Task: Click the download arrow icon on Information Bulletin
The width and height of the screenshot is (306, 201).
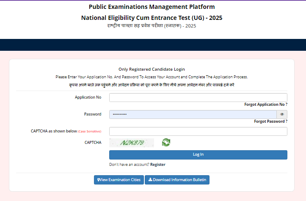Action: click(x=150, y=180)
